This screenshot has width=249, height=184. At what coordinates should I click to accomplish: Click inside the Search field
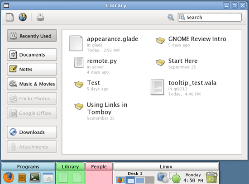click(210, 17)
